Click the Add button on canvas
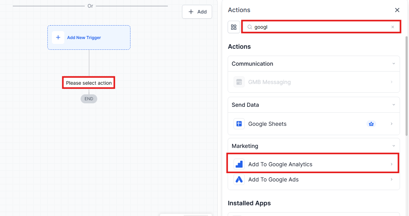The width and height of the screenshot is (409, 216). [197, 12]
